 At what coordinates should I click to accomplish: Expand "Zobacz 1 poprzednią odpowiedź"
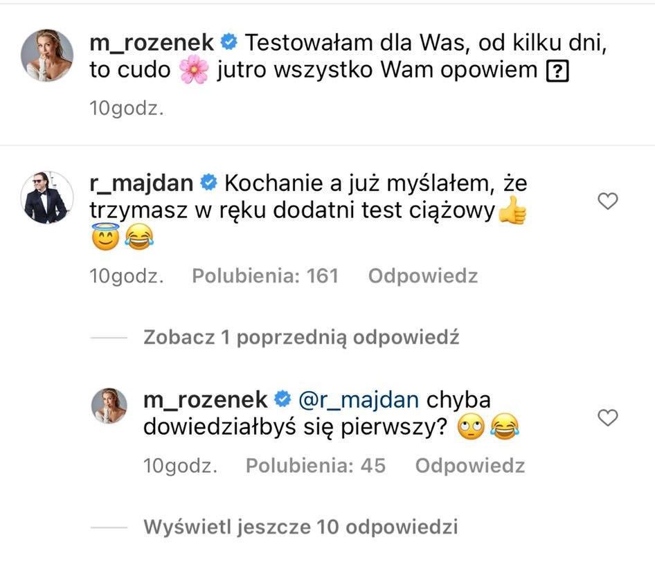tap(301, 338)
